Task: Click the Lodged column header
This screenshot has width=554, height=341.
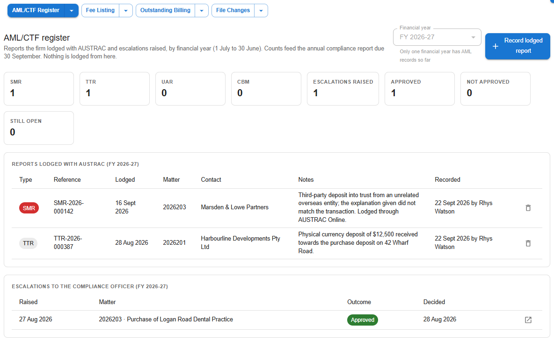Action: pos(125,179)
